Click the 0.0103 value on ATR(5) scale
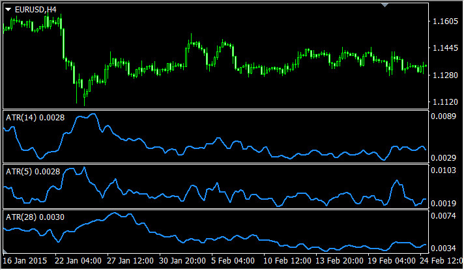This screenshot has width=464, height=270. (x=444, y=170)
